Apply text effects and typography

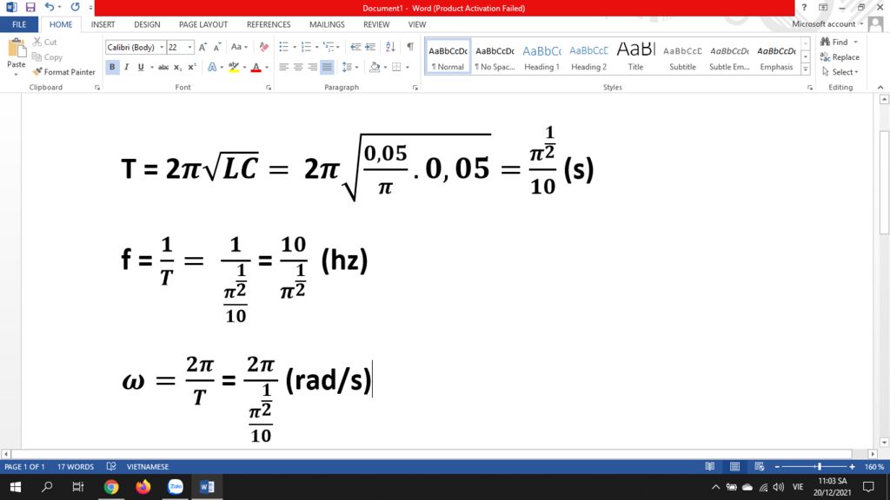(212, 67)
